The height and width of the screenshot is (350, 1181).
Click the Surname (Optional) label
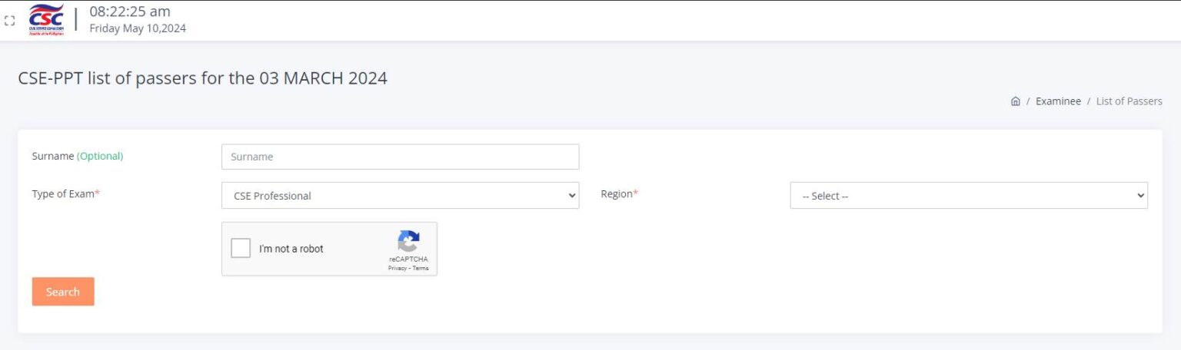77,156
